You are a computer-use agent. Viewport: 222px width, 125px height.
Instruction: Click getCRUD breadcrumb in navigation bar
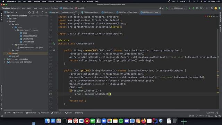80,8
